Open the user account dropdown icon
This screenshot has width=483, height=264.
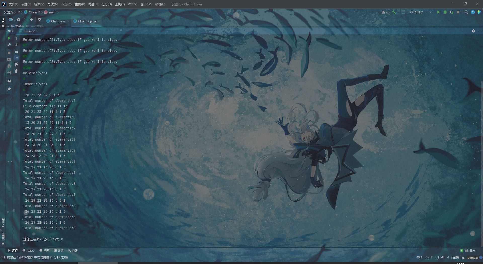click(x=384, y=12)
